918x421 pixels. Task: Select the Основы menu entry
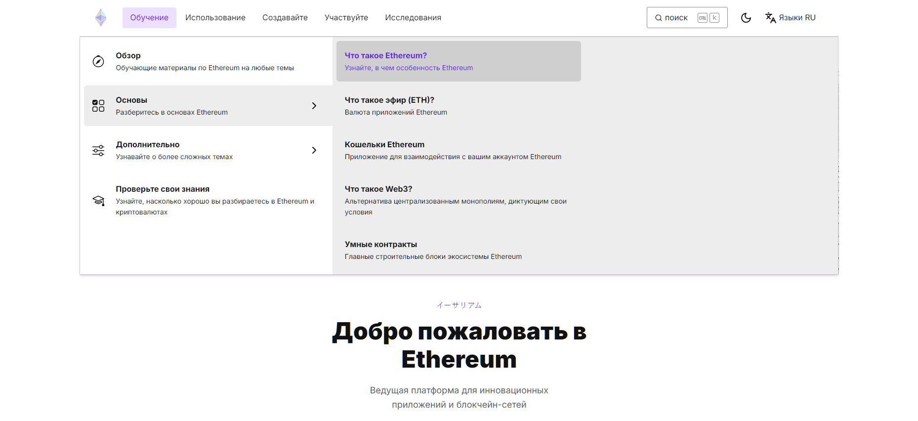point(208,106)
